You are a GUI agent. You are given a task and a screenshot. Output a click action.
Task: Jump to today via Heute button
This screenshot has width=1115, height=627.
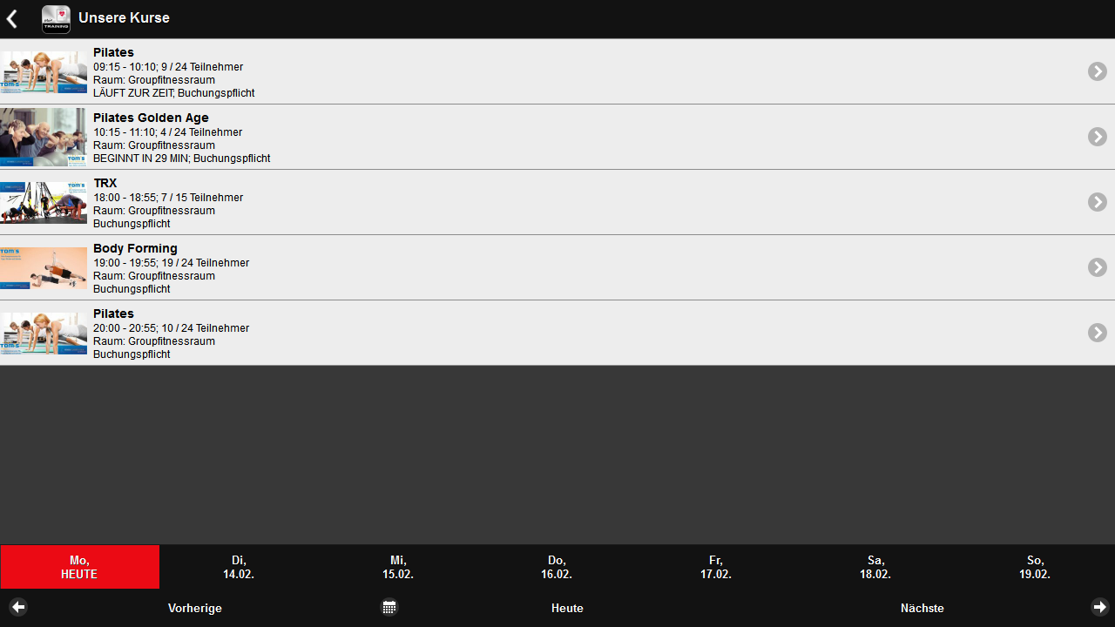[567, 608]
